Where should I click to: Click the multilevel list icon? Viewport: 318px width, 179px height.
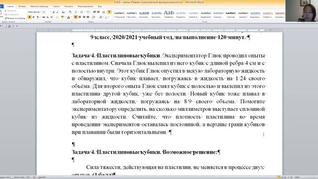click(x=88, y=12)
